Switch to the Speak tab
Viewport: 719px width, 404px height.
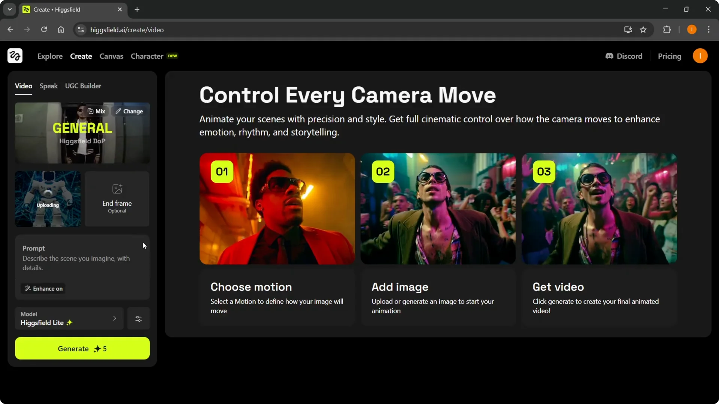(48, 86)
